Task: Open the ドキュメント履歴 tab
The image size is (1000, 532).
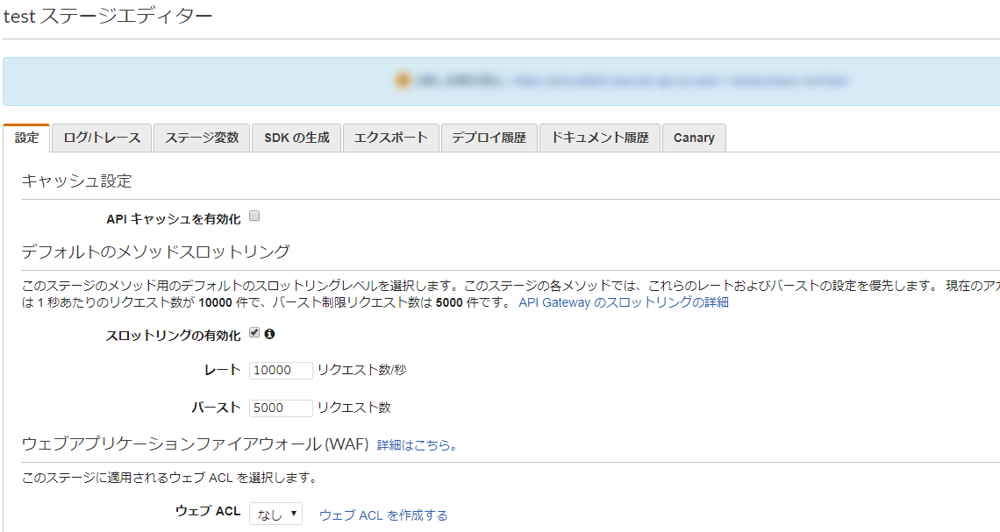Action: pyautogui.click(x=600, y=138)
